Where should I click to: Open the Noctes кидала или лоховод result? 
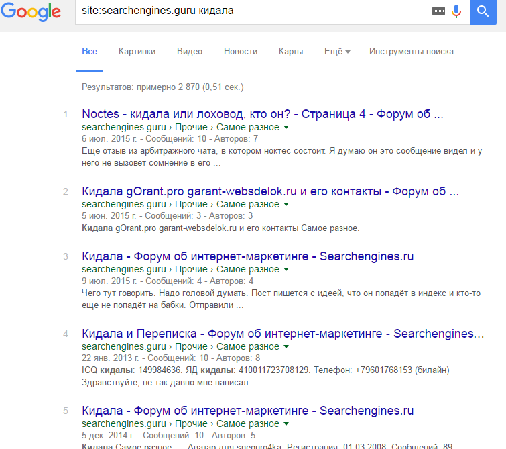click(262, 114)
